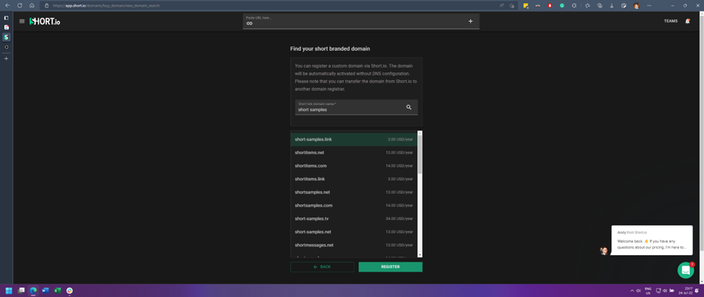This screenshot has height=297, width=704.
Task: Select shortsamples.com domain
Action: point(354,205)
